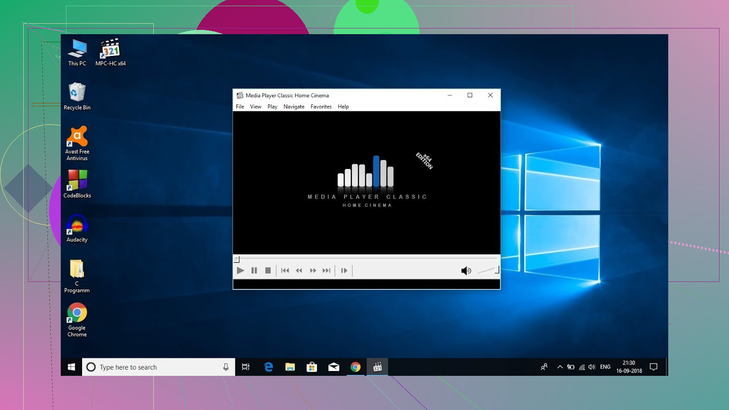Click the frame step button
The image size is (729, 410).
click(344, 270)
